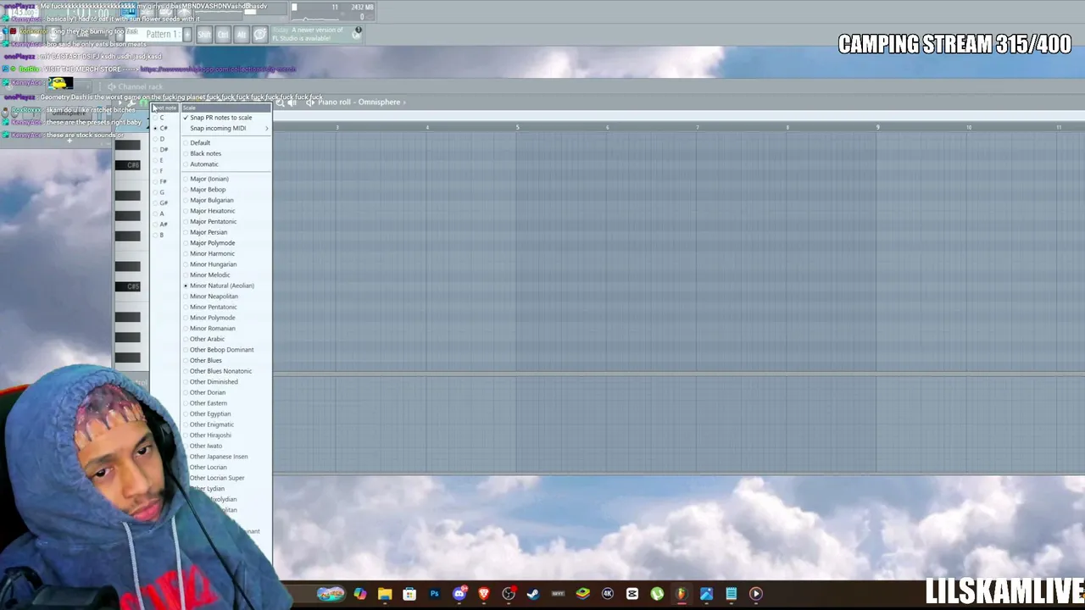Choose the Default scale option
1085x610 pixels.
coord(226,143)
